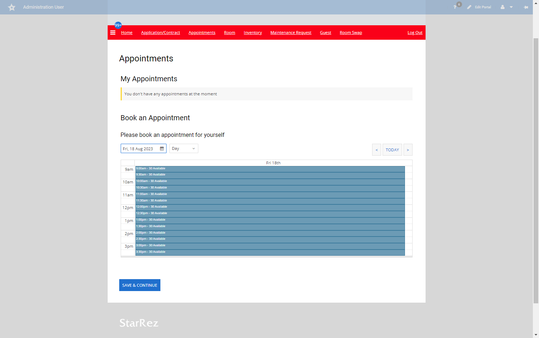Book the 1:00pm - 30 Available slot
The image size is (539, 338).
(x=270, y=221)
